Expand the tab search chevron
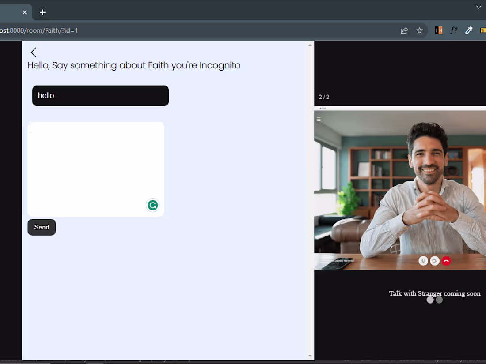The width and height of the screenshot is (486, 364). tap(478, 7)
